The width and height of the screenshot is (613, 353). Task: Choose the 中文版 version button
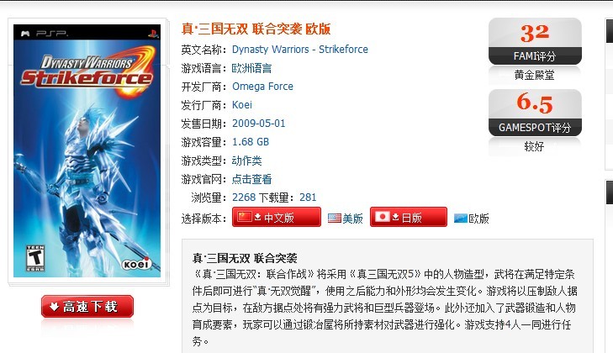[x=277, y=217]
